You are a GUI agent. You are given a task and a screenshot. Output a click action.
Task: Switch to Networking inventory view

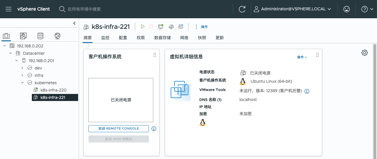[x=57, y=36]
